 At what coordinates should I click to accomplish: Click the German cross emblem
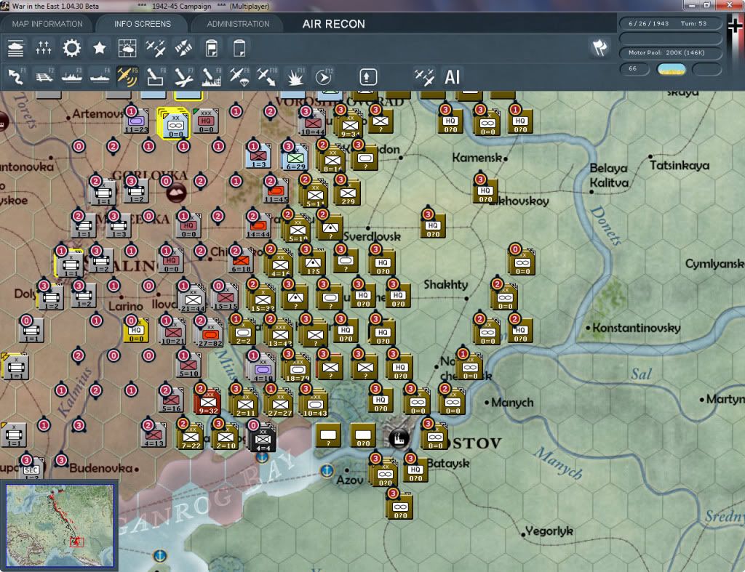pos(735,25)
